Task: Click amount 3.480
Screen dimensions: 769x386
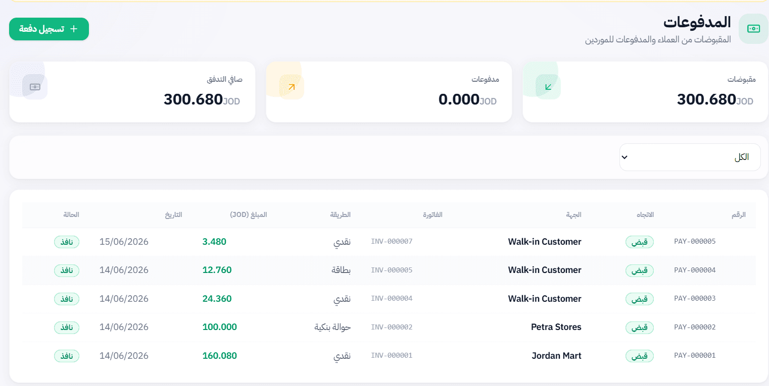Action: 214,242
